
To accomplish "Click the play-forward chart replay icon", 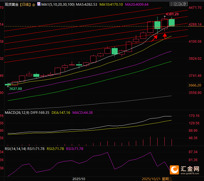I will (x=181, y=4).
